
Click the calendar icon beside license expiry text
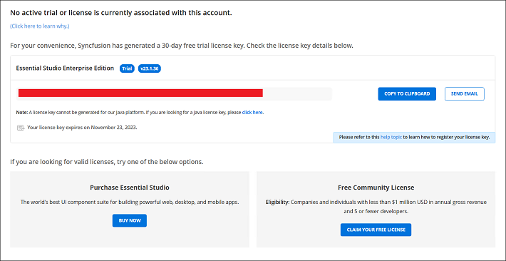pyautogui.click(x=21, y=128)
